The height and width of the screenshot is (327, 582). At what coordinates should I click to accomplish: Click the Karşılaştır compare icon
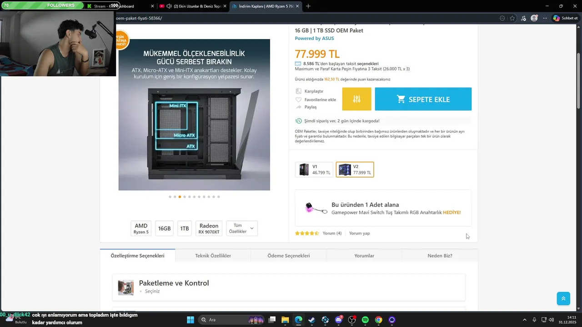[299, 91]
